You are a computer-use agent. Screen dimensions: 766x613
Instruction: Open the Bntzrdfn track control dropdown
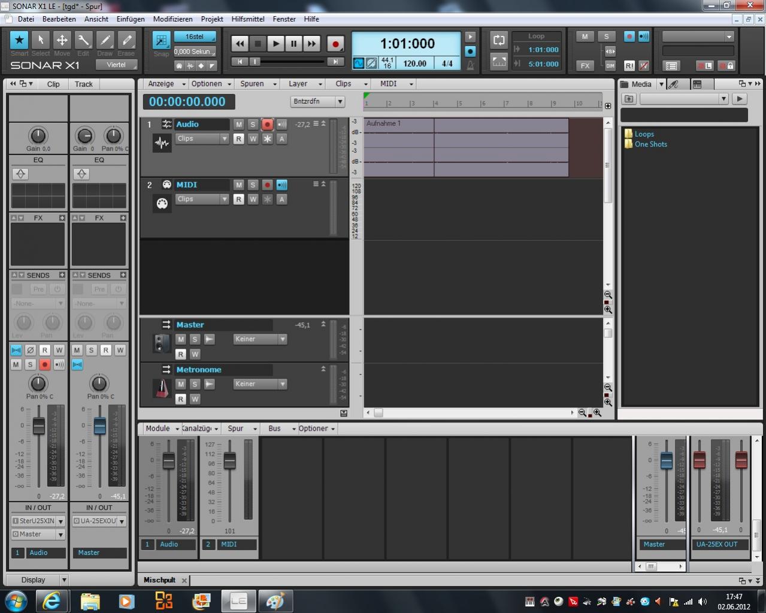[317, 102]
